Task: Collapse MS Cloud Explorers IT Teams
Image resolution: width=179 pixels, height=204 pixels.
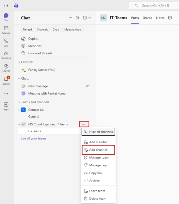Action: pos(19,124)
